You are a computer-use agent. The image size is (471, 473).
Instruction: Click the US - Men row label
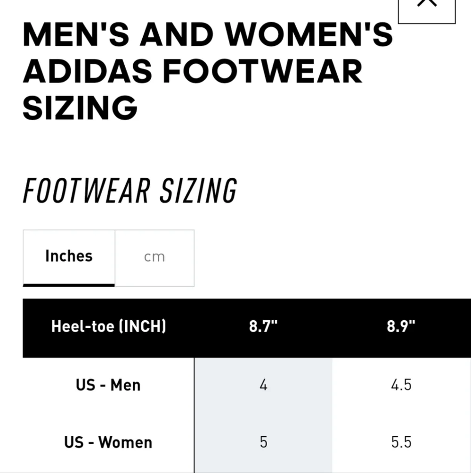click(108, 385)
